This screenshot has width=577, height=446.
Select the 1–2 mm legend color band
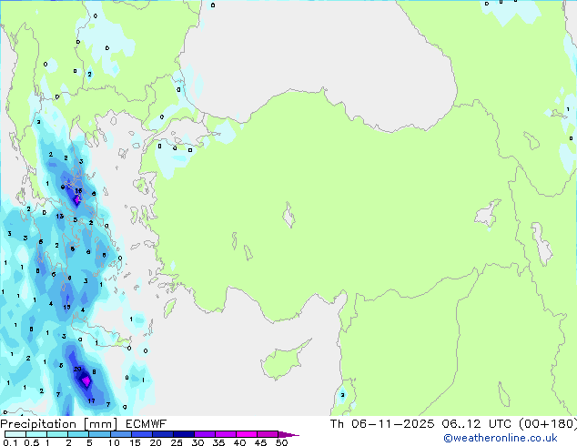pos(57,434)
